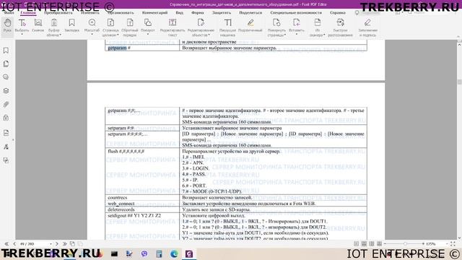Select the Подсвеченный highlight tool
The height and width of the screenshot is (260, 462).
(x=250, y=26)
